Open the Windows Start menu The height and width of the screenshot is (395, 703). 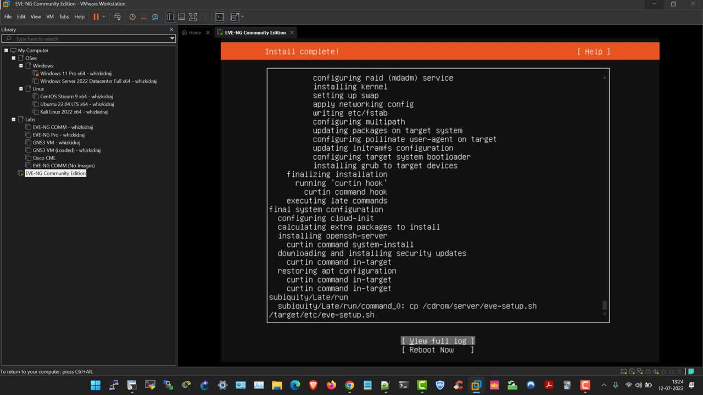[96, 385]
